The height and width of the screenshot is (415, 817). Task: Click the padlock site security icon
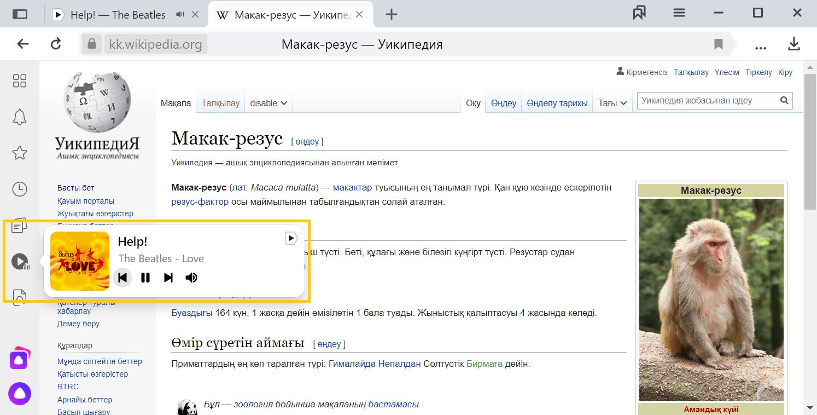(x=91, y=44)
